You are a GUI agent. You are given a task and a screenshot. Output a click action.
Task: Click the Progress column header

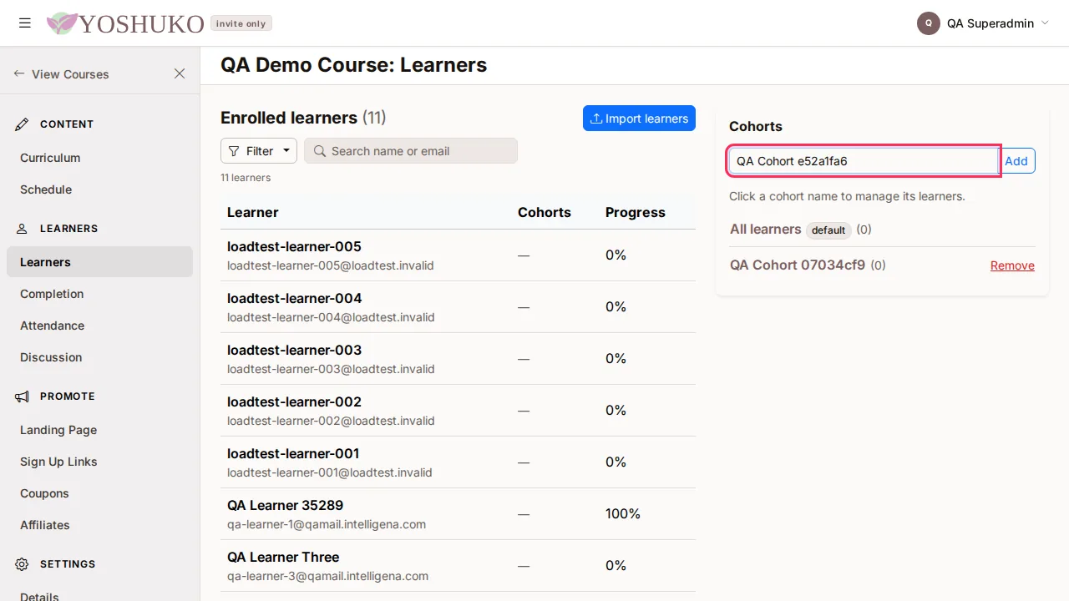click(x=636, y=212)
